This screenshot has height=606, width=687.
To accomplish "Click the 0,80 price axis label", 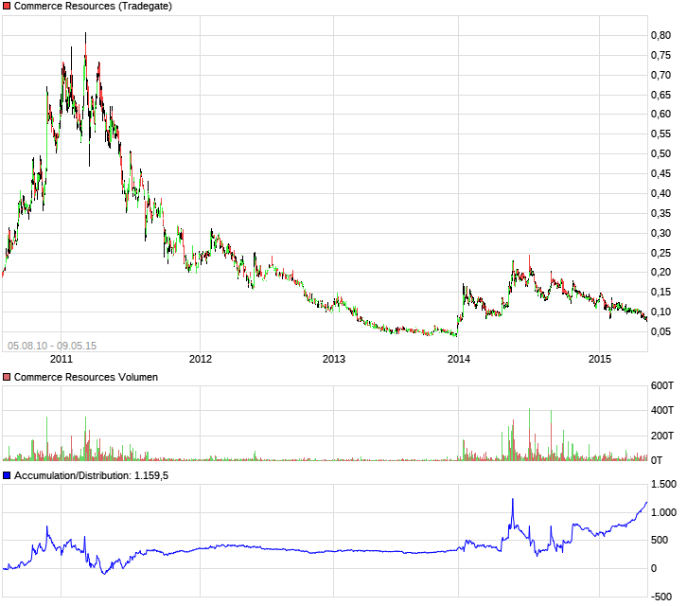I will point(661,36).
